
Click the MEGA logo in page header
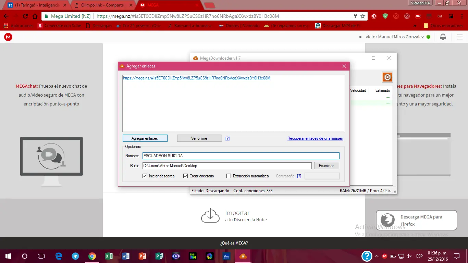pyautogui.click(x=8, y=37)
